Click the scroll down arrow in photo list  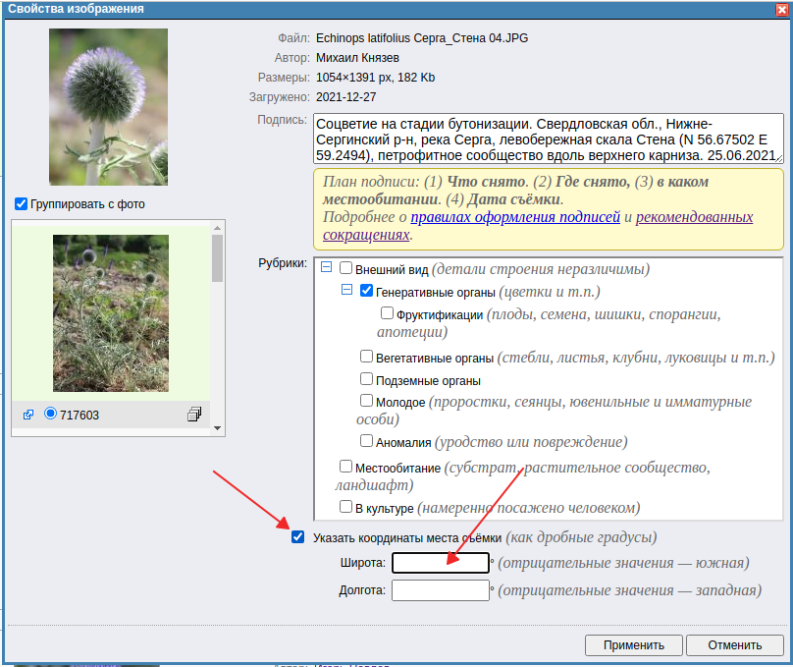click(x=218, y=428)
